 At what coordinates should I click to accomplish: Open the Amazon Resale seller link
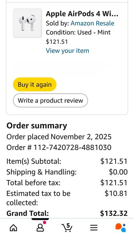pyautogui.click(x=92, y=23)
